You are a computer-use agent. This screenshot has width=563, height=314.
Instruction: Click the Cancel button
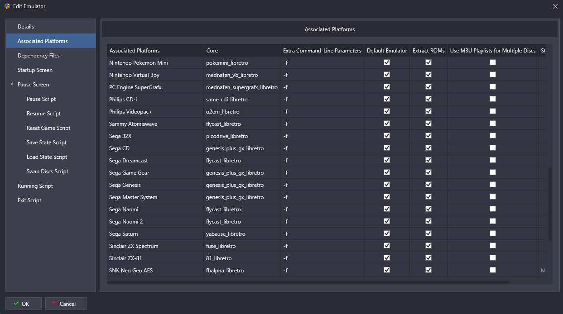pyautogui.click(x=66, y=304)
